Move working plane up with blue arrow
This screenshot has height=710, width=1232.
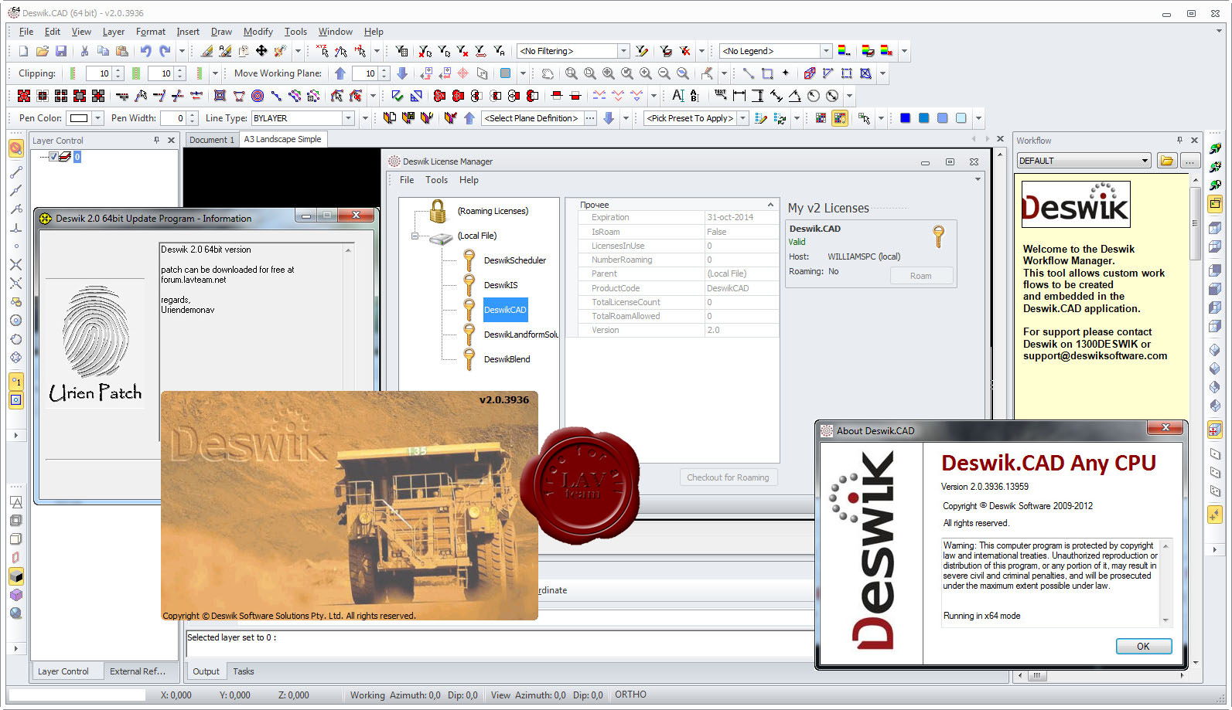[340, 73]
